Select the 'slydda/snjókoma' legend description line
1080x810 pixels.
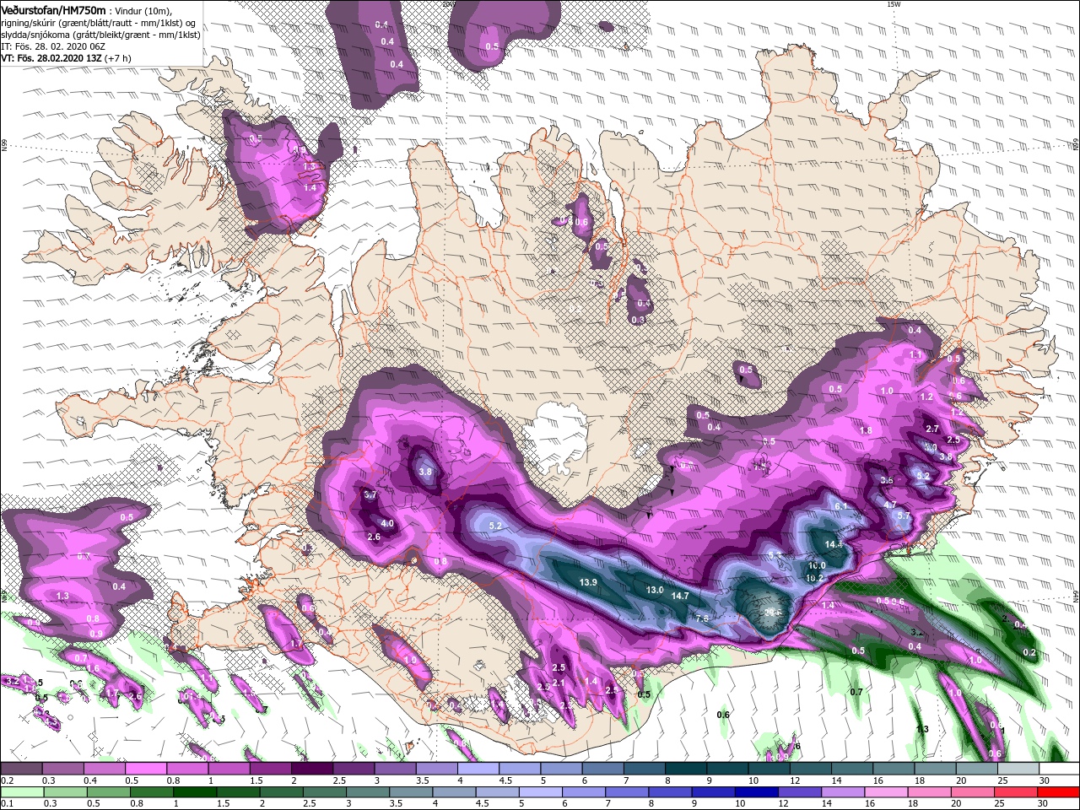point(101,35)
